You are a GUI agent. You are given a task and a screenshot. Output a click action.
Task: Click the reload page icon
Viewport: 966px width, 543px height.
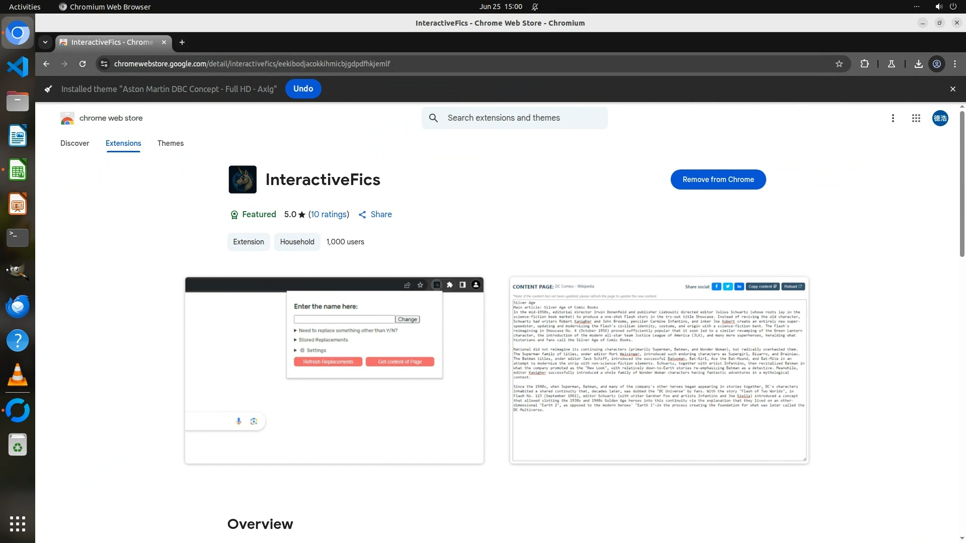(83, 64)
